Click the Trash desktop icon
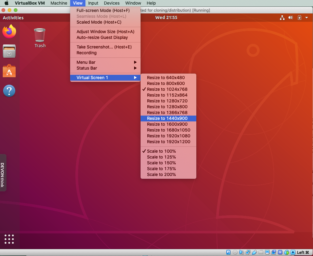313x256 pixels. pyautogui.click(x=40, y=38)
